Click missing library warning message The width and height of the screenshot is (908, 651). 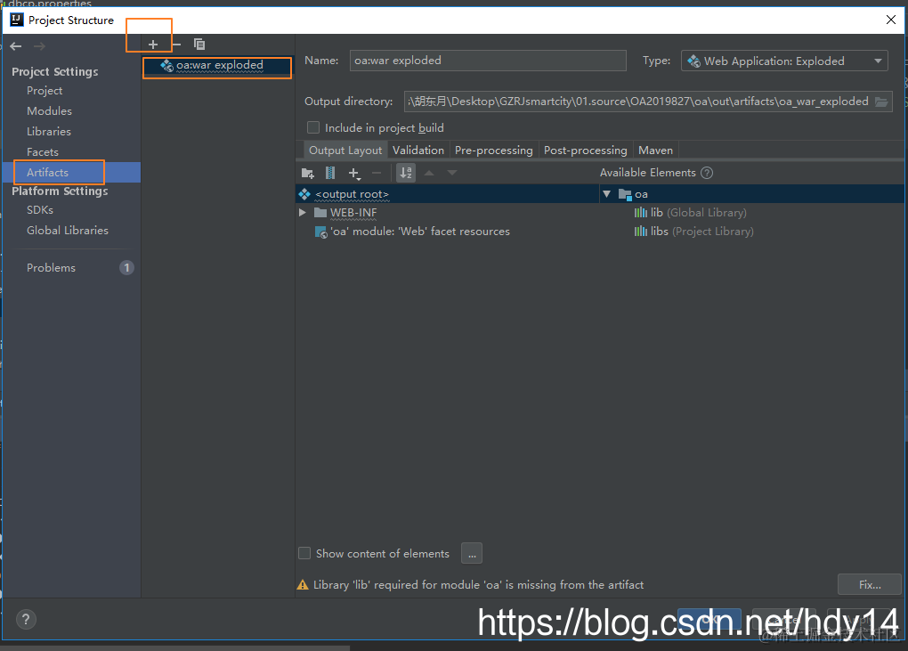click(478, 584)
